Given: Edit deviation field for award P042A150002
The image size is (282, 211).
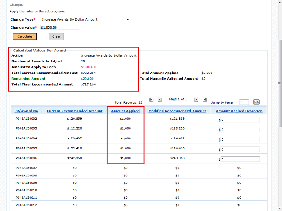Looking at the screenshot, I should (240, 120).
